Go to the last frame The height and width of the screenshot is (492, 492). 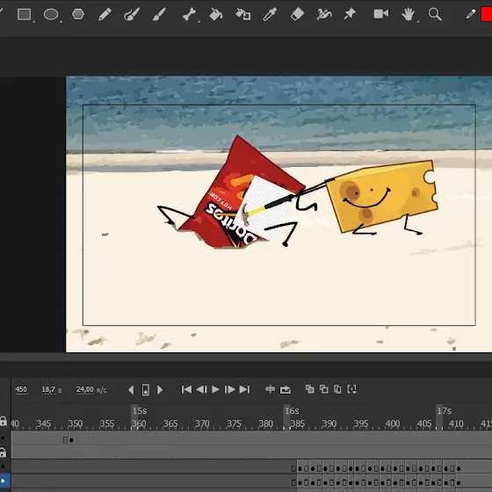(x=244, y=389)
